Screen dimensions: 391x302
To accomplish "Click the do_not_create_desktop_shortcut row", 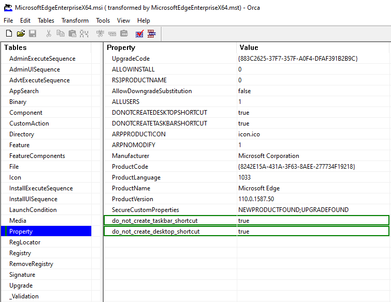I will click(247, 232).
